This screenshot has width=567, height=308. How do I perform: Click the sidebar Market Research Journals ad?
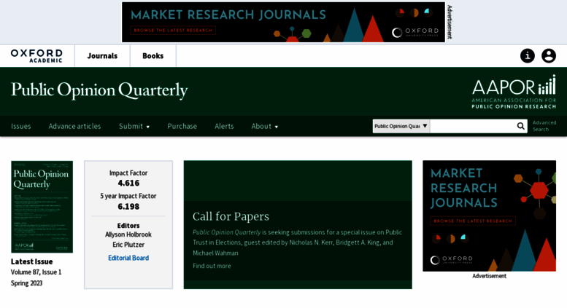(x=489, y=216)
